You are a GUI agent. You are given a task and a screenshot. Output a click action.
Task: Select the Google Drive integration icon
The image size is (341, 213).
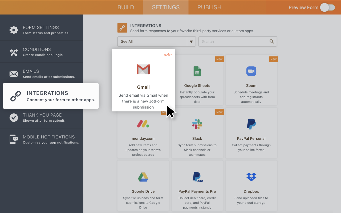[x=143, y=177]
